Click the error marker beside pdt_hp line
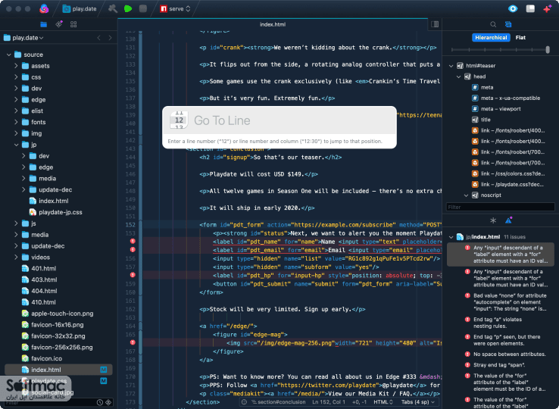559x409 pixels. coord(133,275)
